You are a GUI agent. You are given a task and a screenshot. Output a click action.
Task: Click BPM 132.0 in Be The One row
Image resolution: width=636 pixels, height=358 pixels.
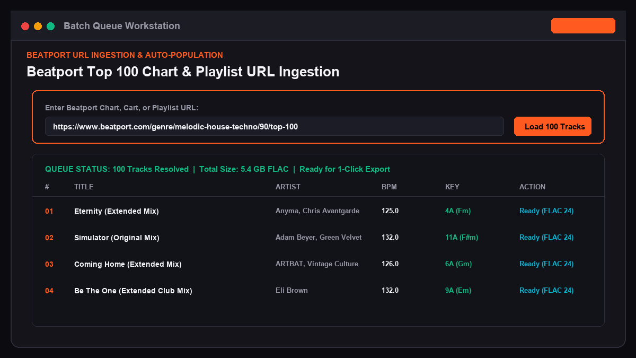[x=390, y=290]
